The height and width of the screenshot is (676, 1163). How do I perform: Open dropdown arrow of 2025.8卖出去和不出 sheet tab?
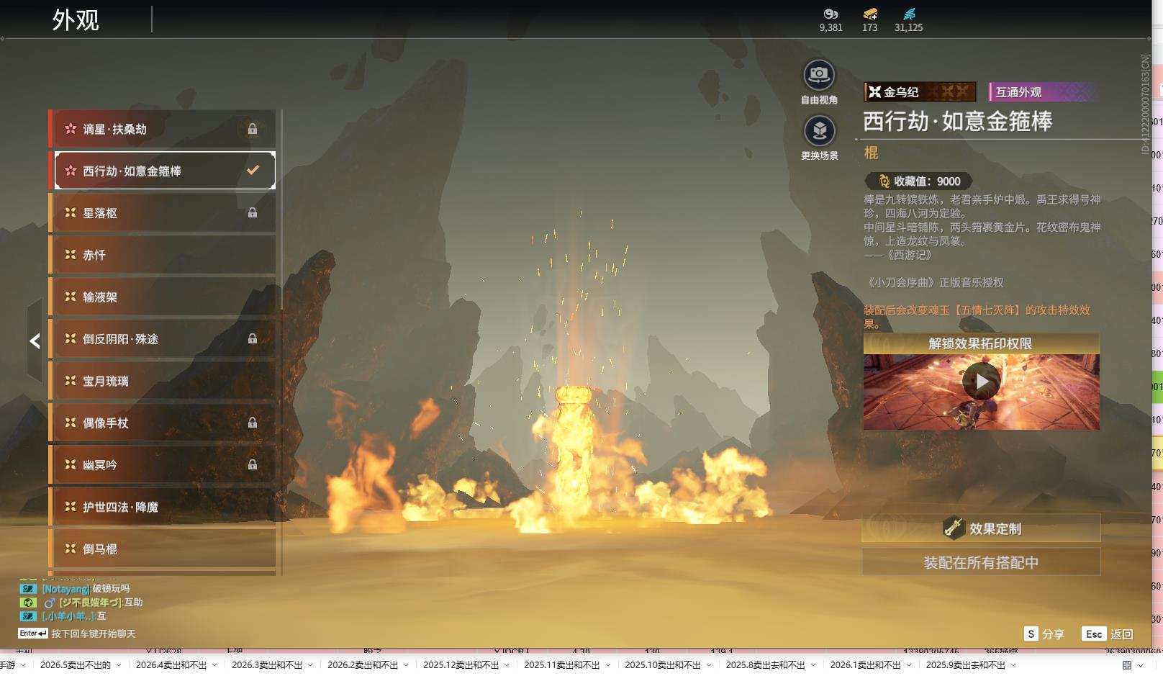point(813,665)
